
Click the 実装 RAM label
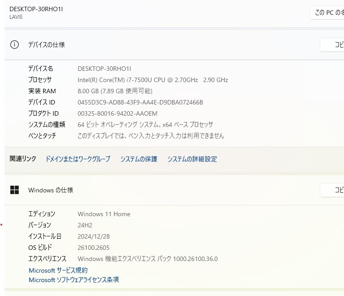[x=42, y=91]
